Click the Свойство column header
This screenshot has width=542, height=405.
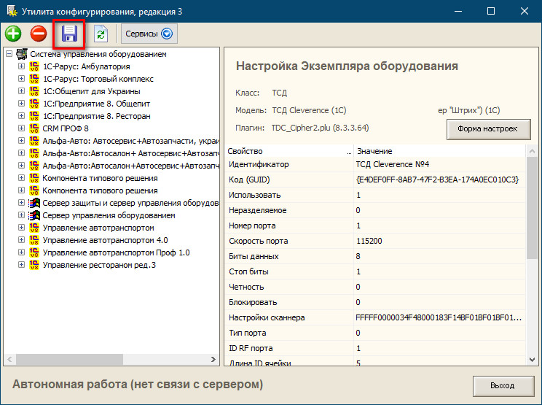point(289,151)
